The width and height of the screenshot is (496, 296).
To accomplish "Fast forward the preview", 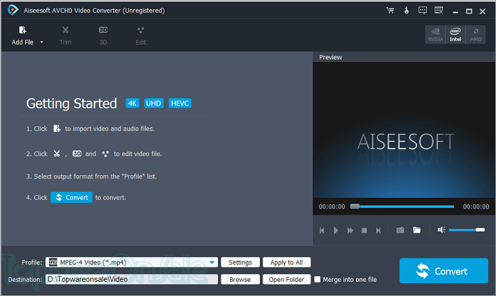I will pos(350,231).
